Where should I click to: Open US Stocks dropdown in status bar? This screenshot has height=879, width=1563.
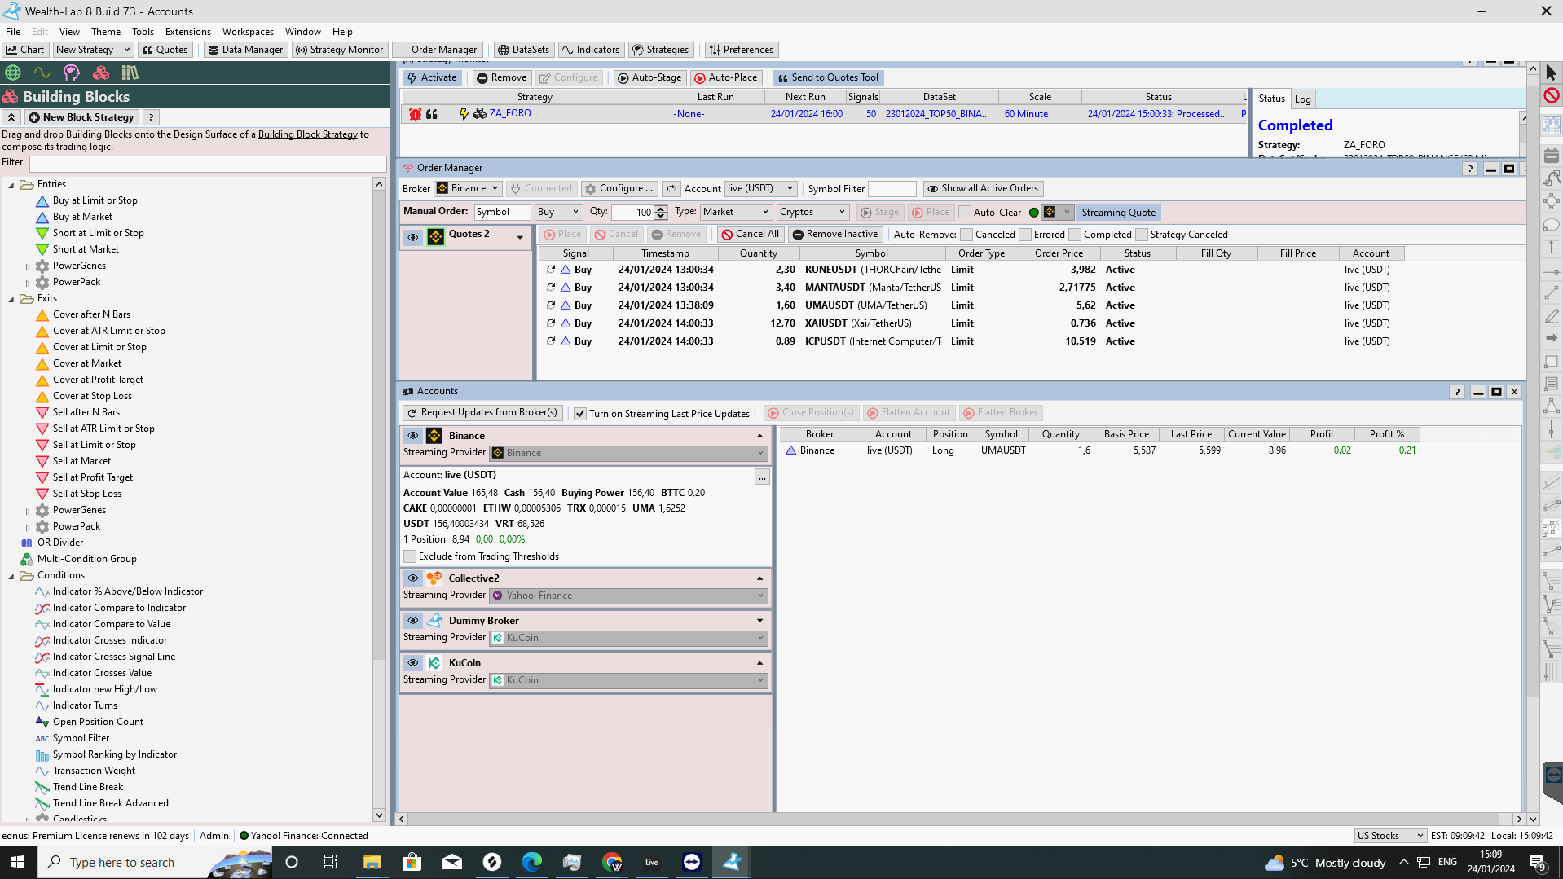coord(1389,836)
